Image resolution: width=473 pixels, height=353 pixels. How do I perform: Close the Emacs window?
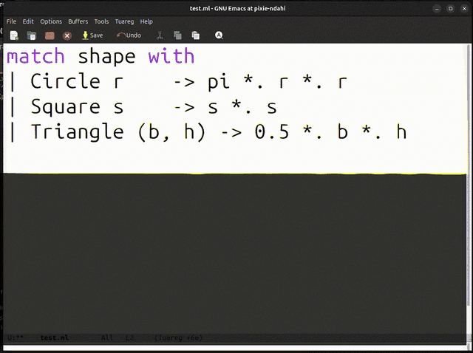pos(464,8)
